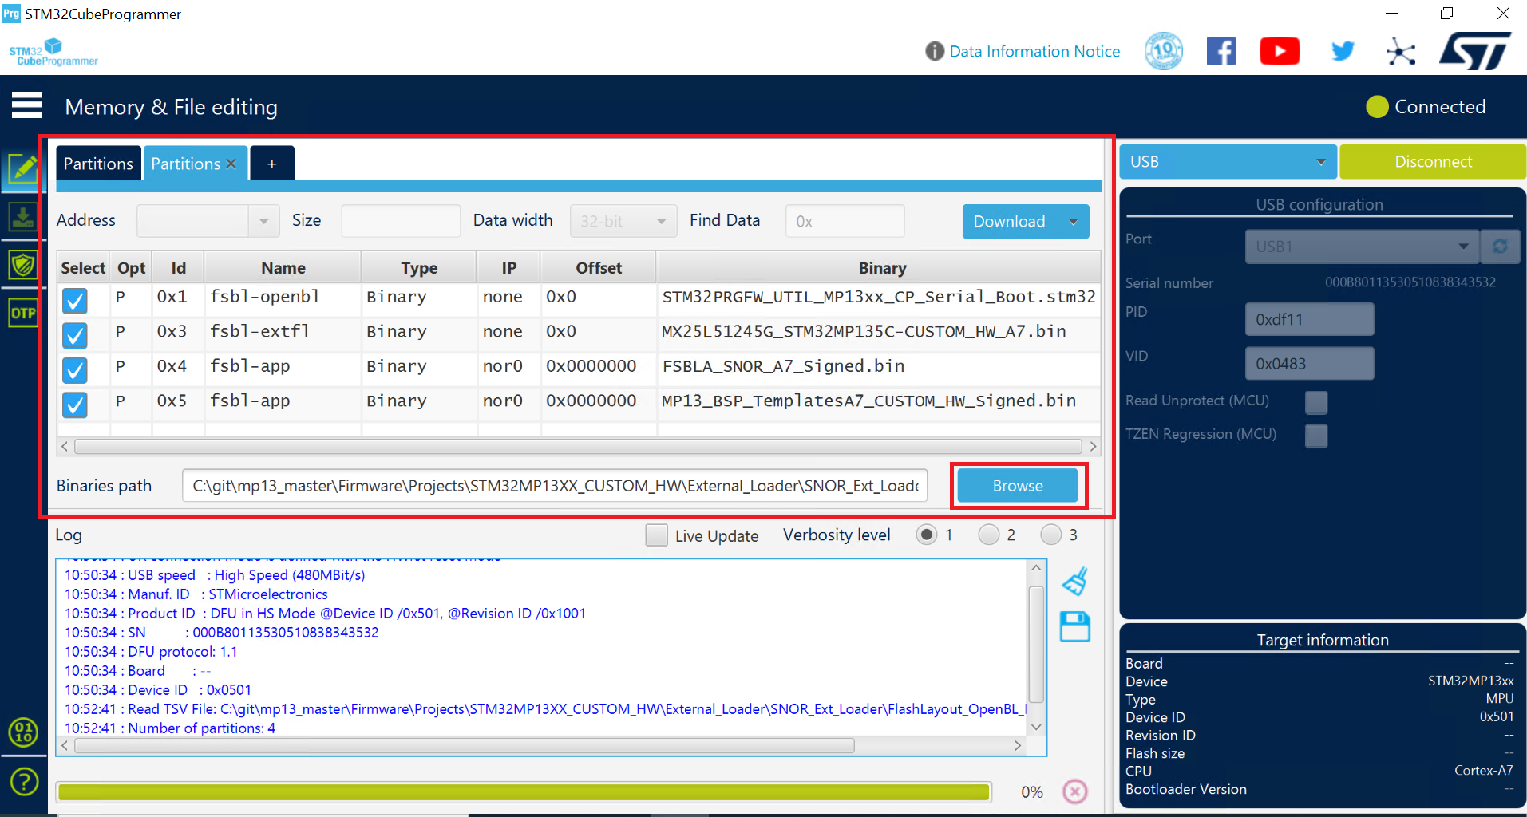Open the ST Twitter page

point(1343,52)
